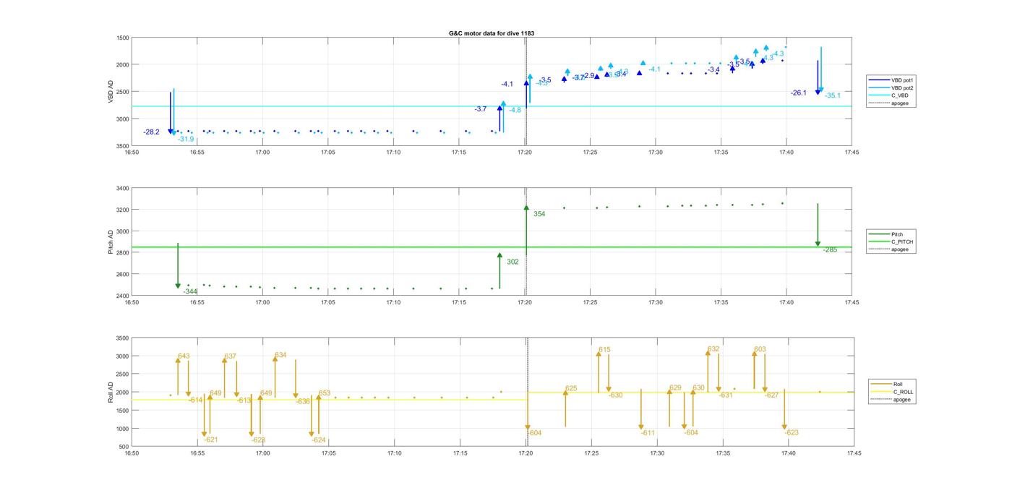Click the title 'G&C motor data for dive 1183'

tap(492, 33)
